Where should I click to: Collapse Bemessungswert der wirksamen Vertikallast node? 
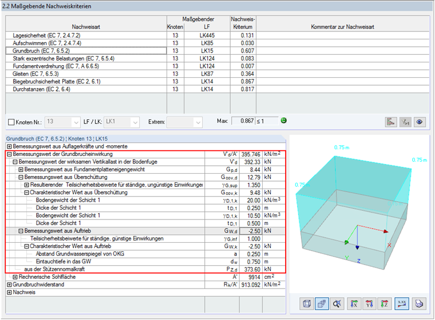tap(15, 162)
